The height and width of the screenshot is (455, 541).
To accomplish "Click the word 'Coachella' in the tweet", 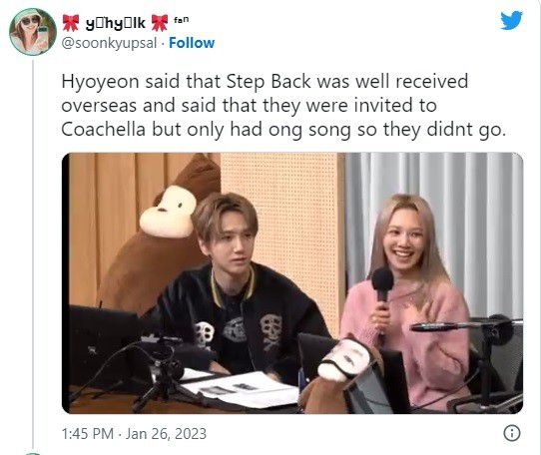I will pyautogui.click(x=103, y=130).
